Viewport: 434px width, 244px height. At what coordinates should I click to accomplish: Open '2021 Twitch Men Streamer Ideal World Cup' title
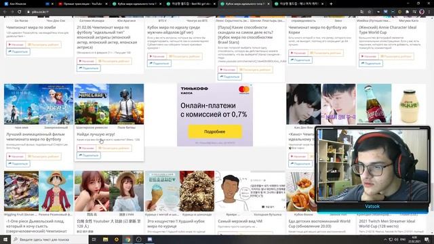click(387, 224)
